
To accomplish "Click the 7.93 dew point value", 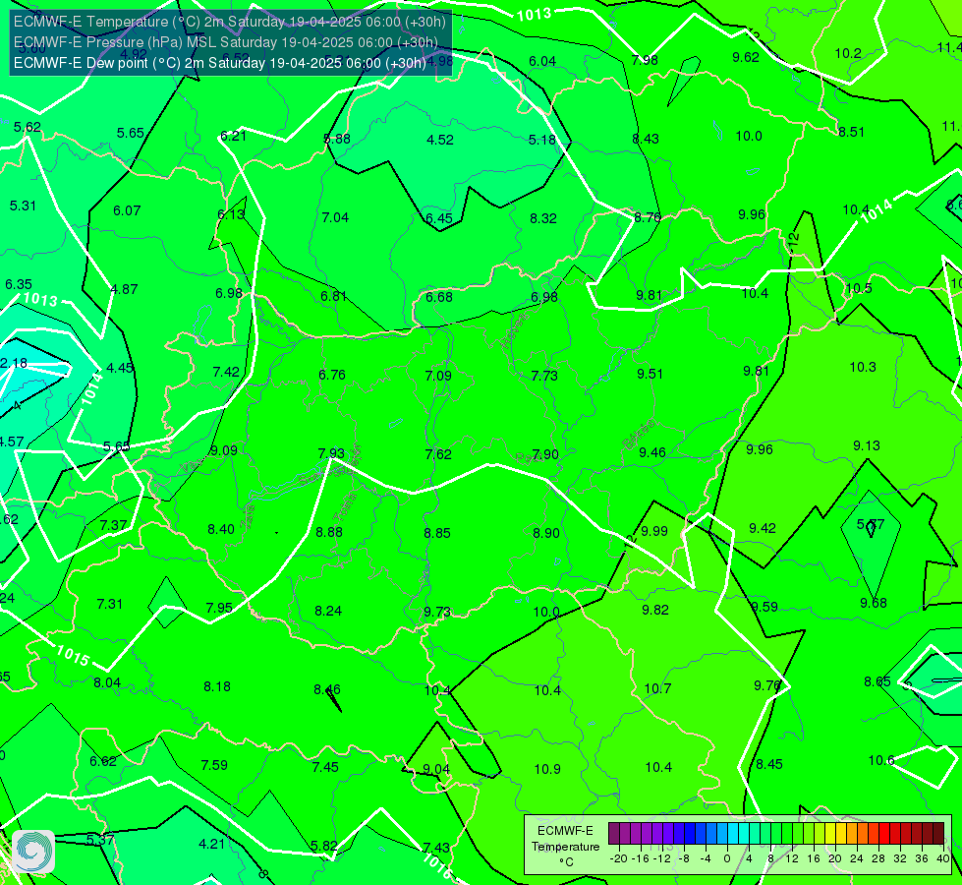I will (x=331, y=453).
